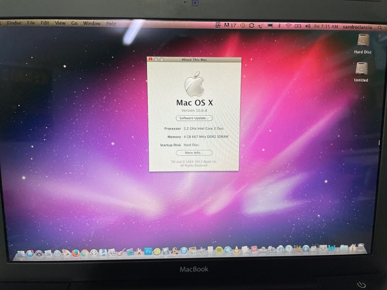This screenshot has width=387, height=290.
Task: Open the displays menu bar icon
Action: tap(270, 26)
